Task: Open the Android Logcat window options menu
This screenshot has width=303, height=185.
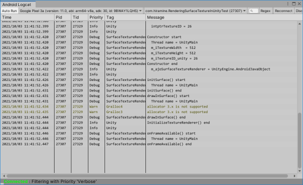Action: (288, 4)
